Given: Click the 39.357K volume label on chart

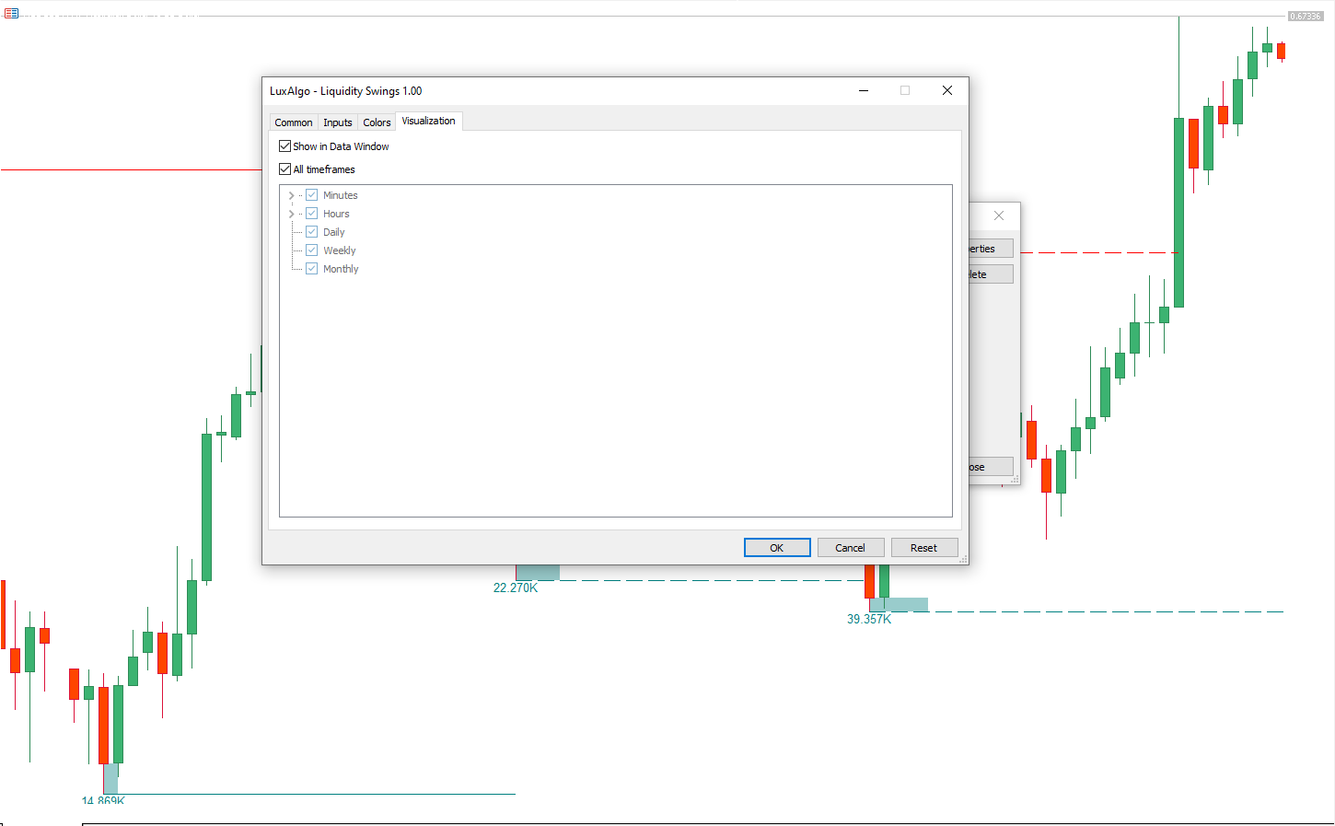Looking at the screenshot, I should click(869, 619).
